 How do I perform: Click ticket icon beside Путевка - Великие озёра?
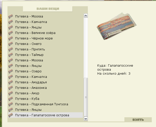pyautogui.click(x=10, y=33)
